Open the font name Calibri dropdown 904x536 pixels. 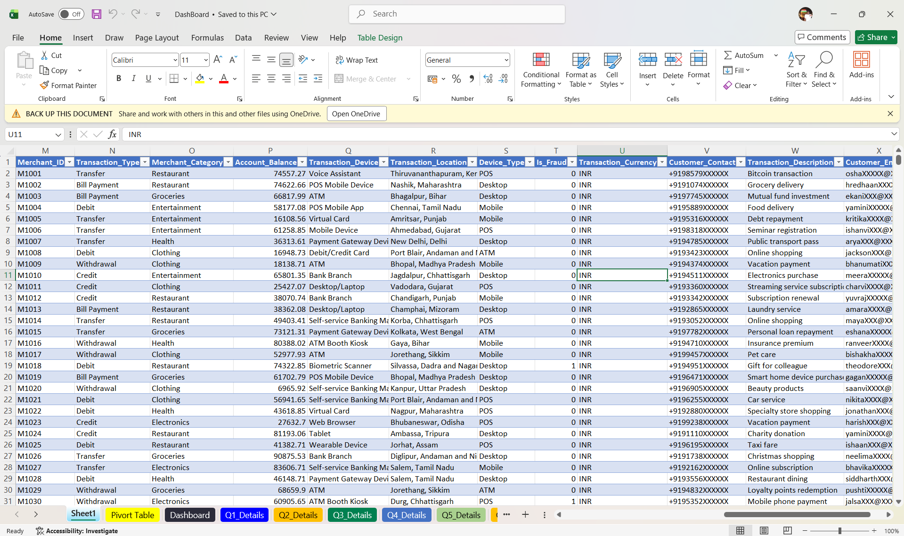point(175,60)
